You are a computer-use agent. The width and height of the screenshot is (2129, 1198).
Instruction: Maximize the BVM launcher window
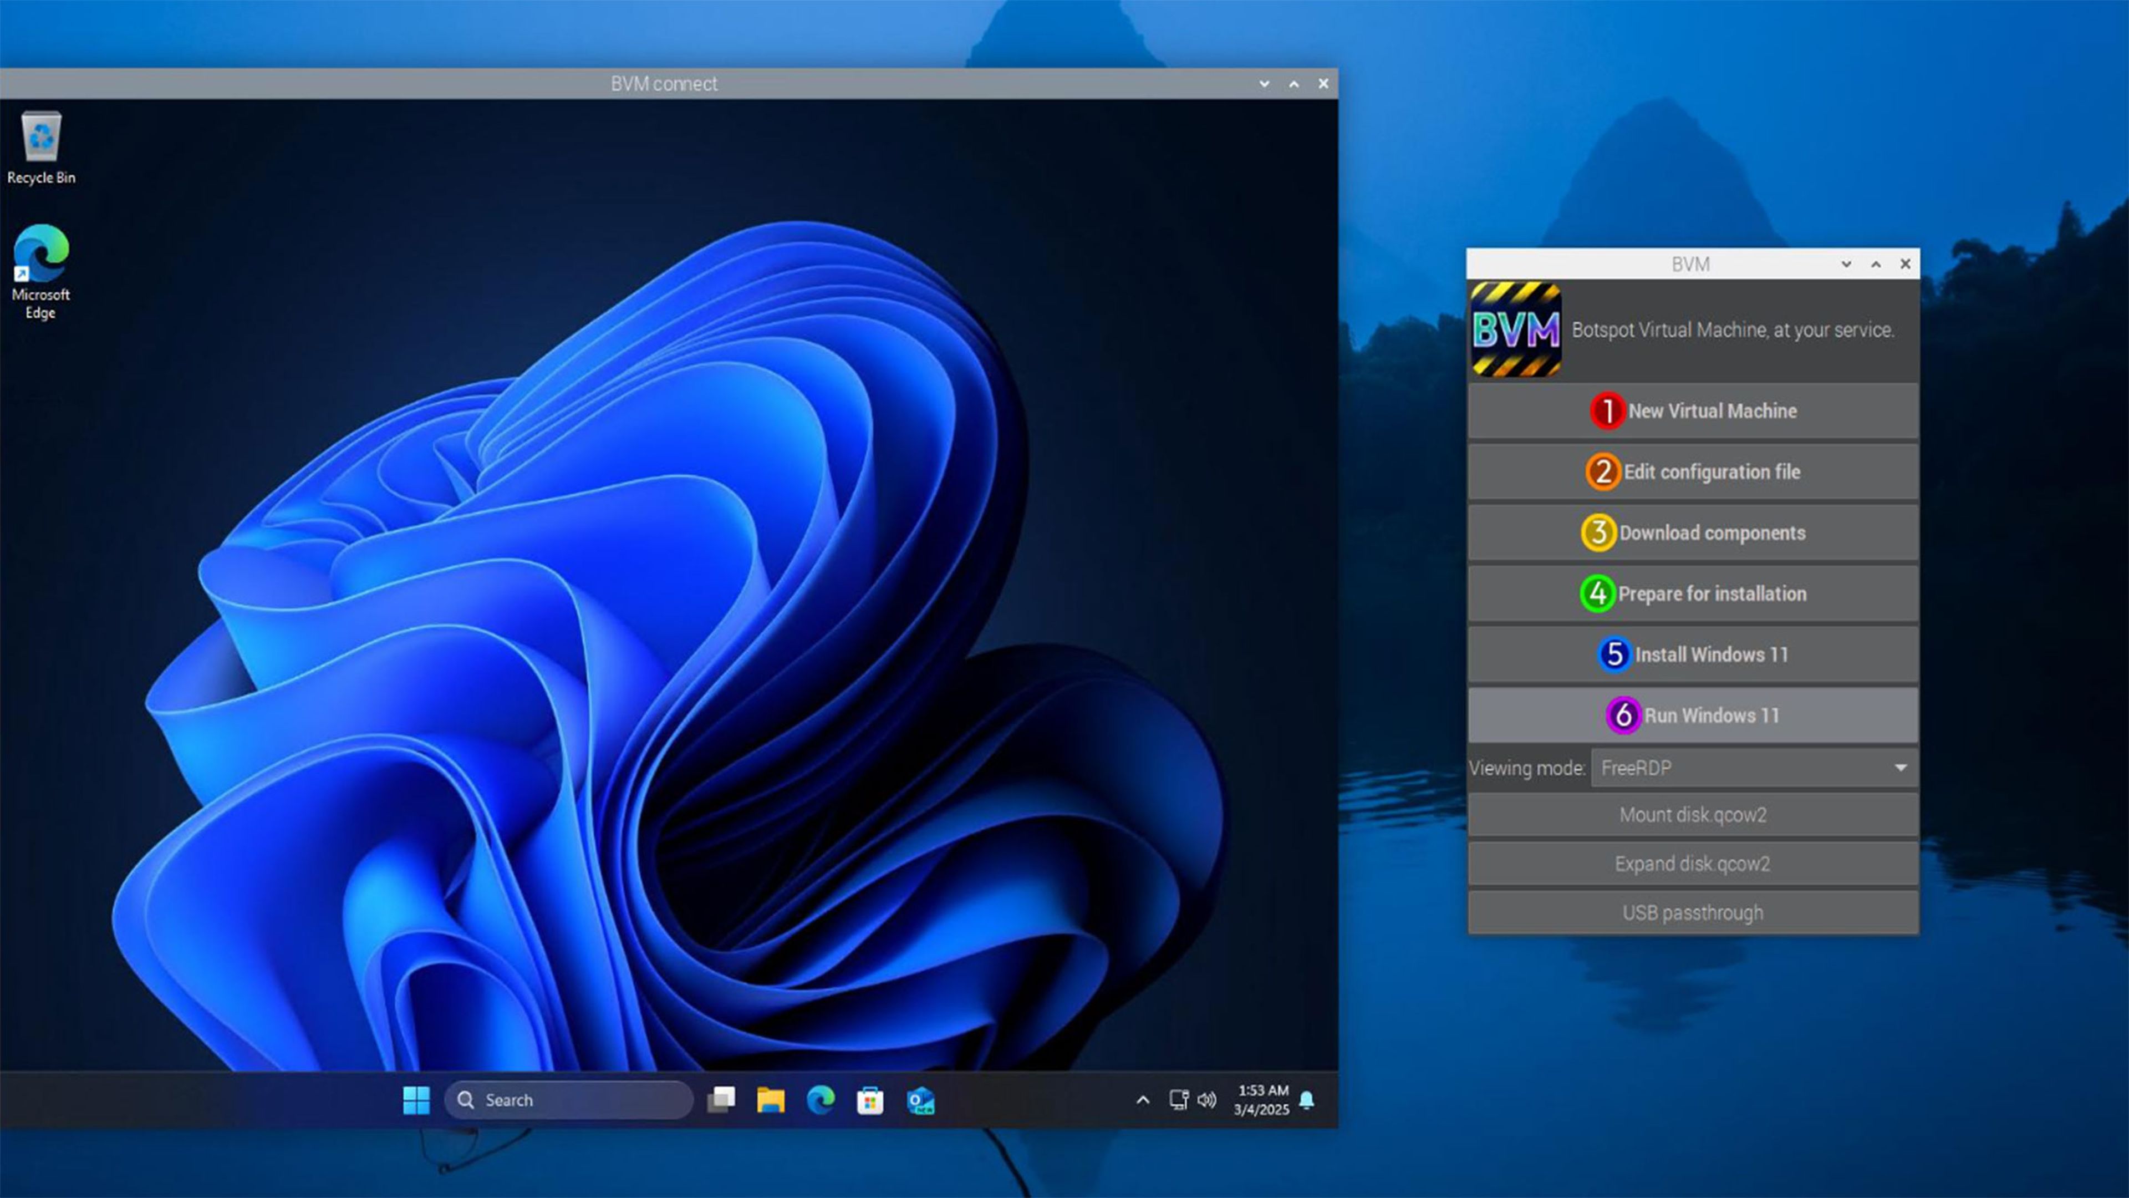coord(1876,265)
